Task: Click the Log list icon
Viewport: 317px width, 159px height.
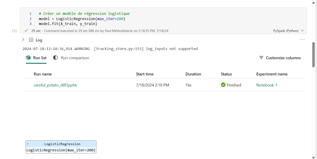Action: click(31, 40)
